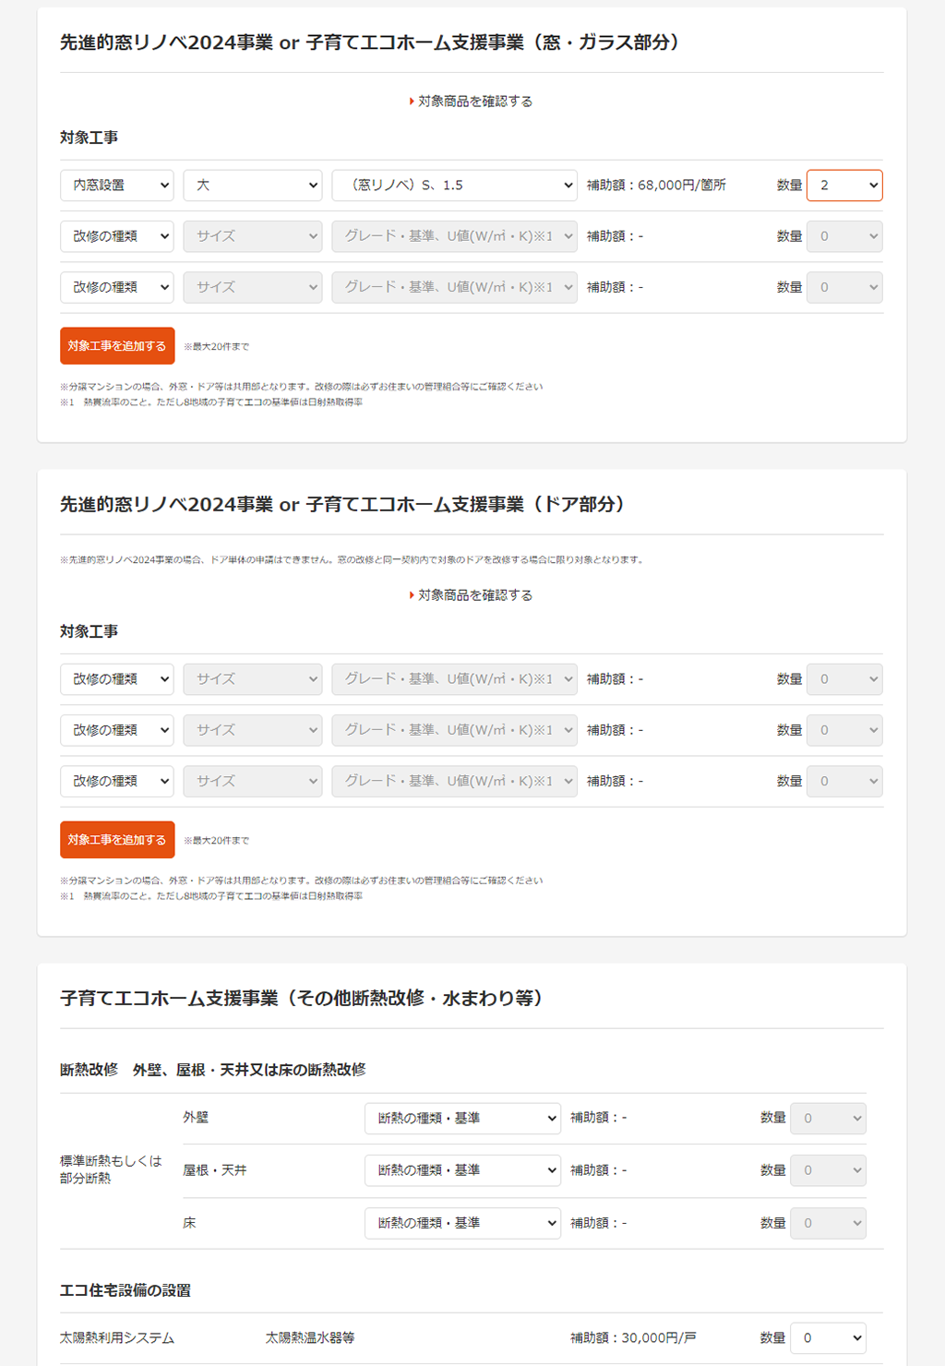Open the first 改修の種類 dropdown in door section
Viewport: 945px width, 1366px height.
(x=116, y=678)
